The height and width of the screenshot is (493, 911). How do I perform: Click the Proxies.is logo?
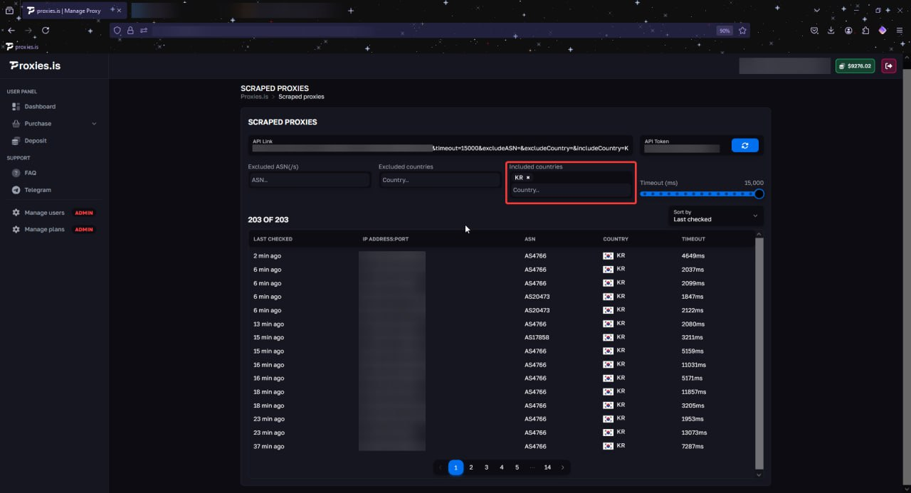[x=35, y=65]
